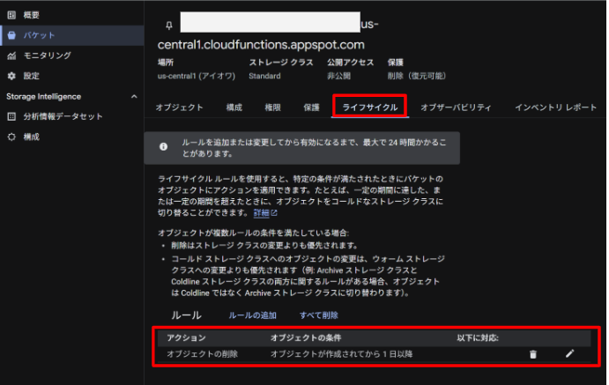Open the 詳細 external link

click(x=265, y=213)
